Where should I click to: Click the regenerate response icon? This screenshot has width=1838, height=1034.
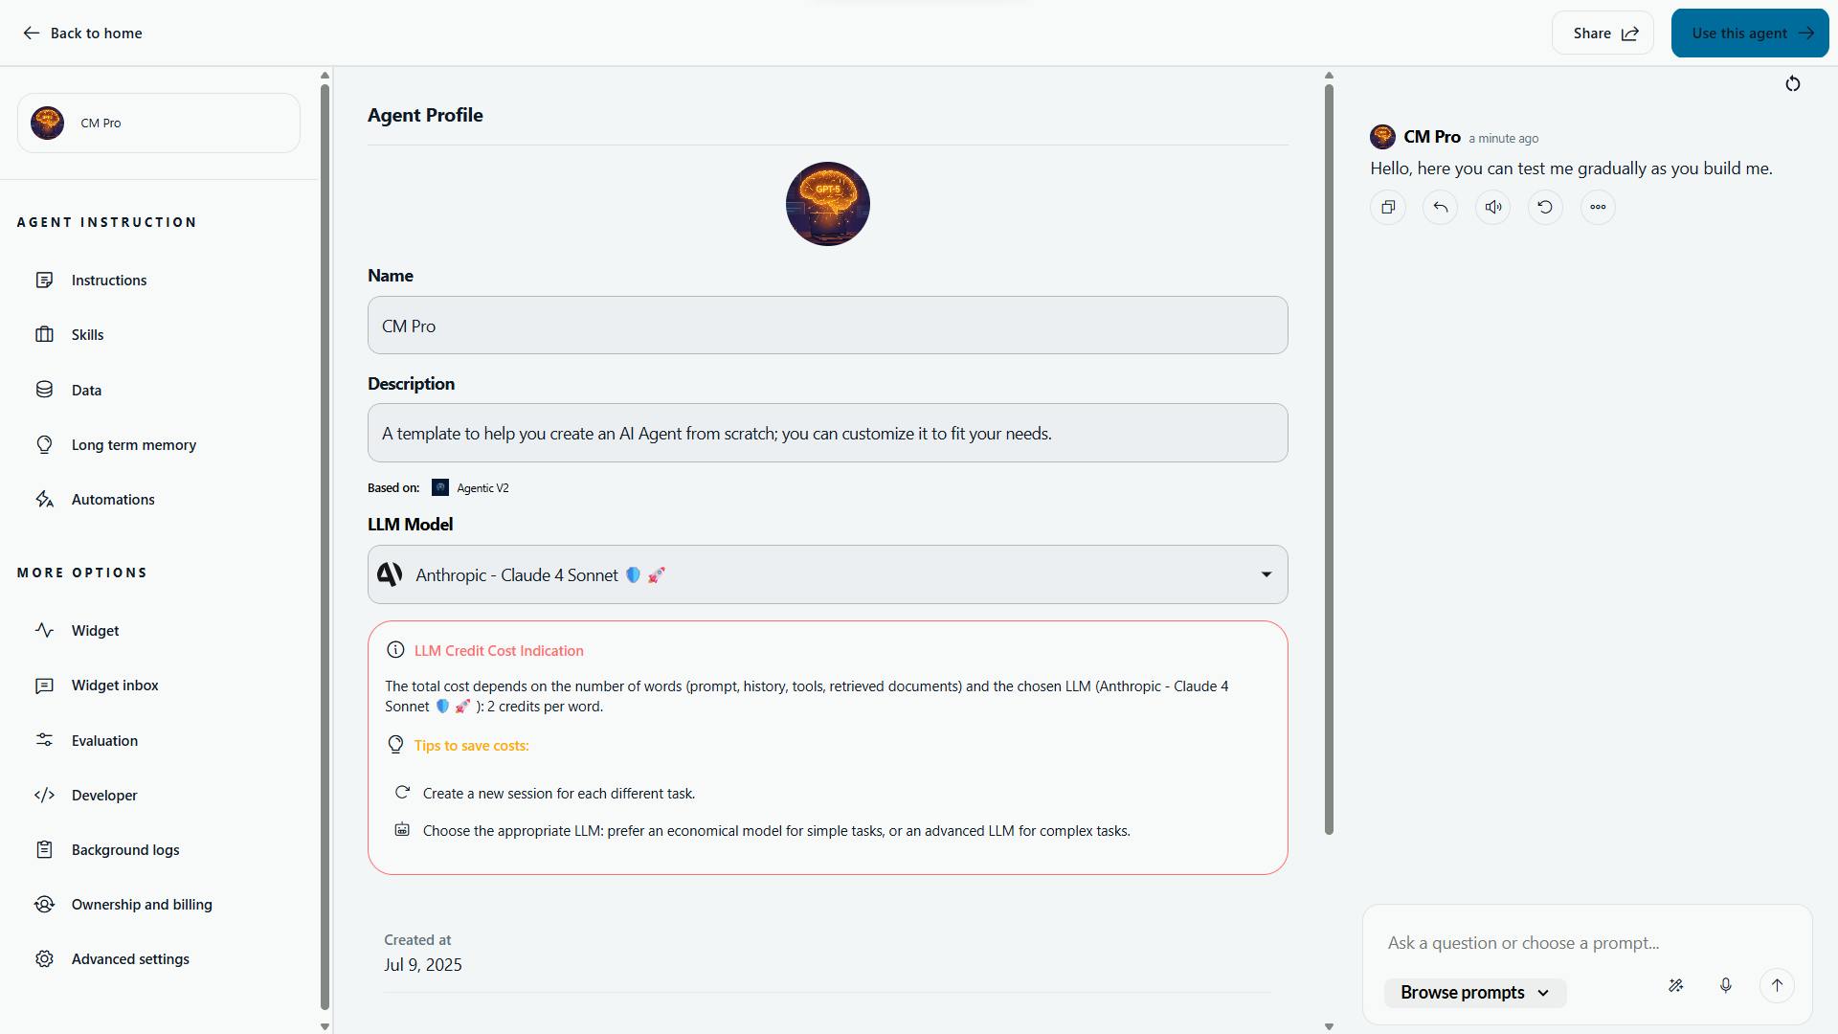pyautogui.click(x=1545, y=207)
